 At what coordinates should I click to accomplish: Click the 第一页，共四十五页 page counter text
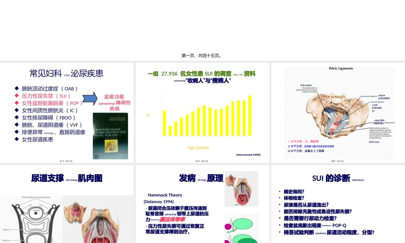point(202,55)
